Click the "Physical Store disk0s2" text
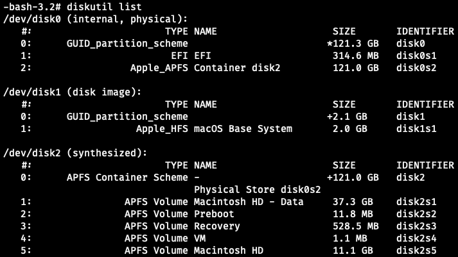Screen dimensions: 458x257 [257, 190]
